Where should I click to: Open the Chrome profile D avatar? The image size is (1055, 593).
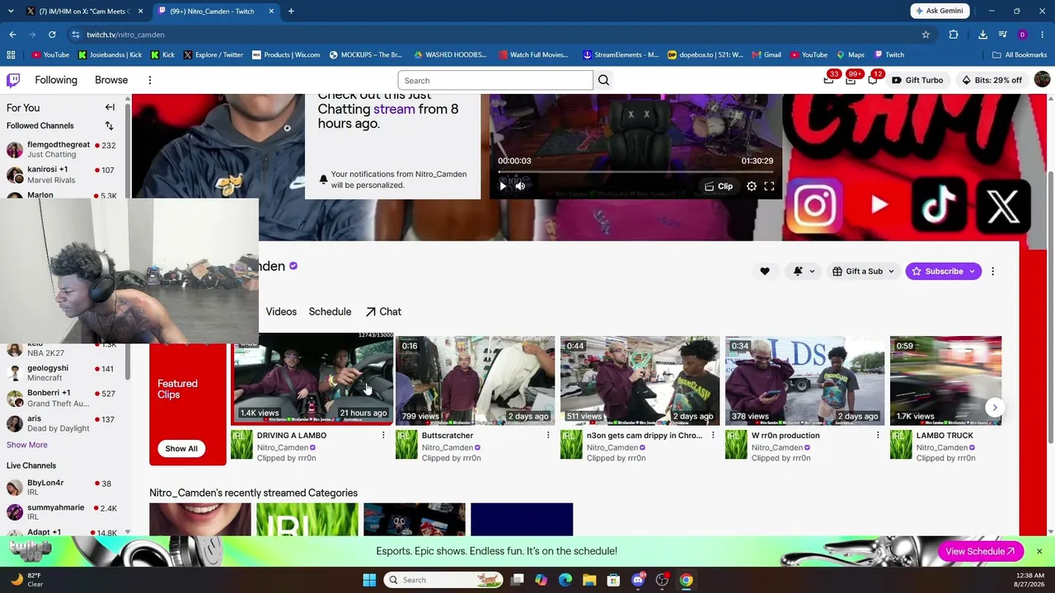tap(1023, 35)
